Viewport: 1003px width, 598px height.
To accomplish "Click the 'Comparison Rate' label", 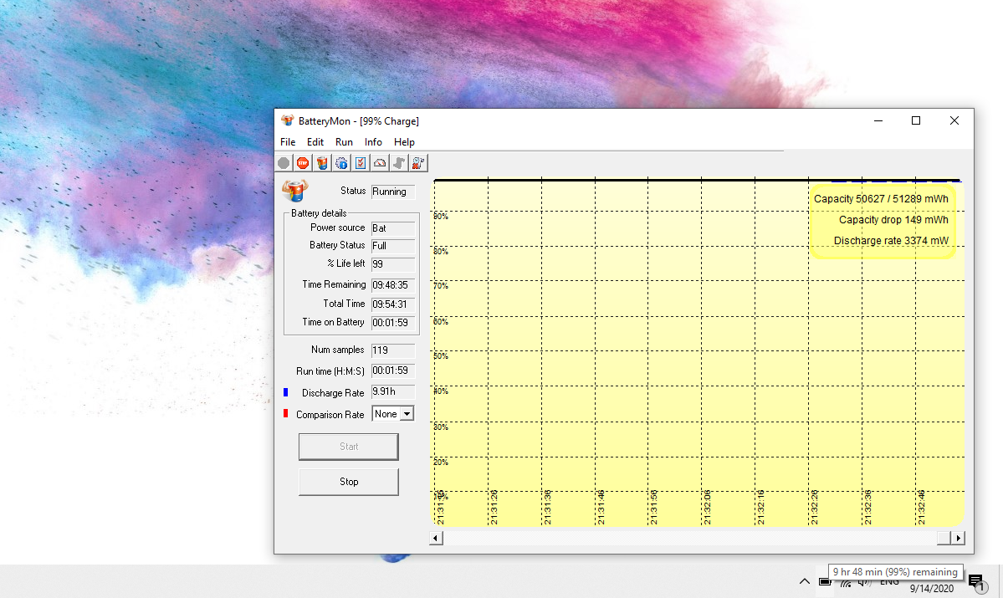I will pyautogui.click(x=330, y=415).
